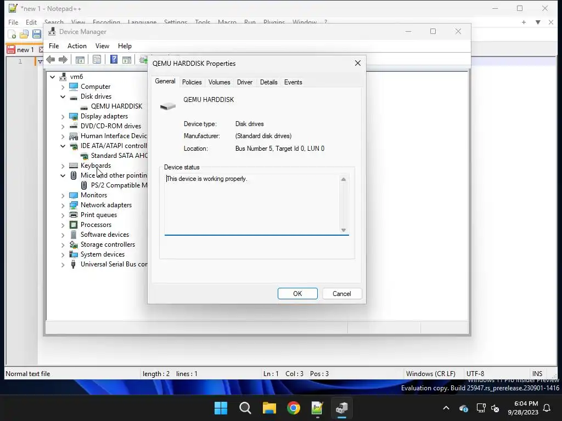562x421 pixels.
Task: Click Show/Hide Console Tree toolbar icon
Action: 80,59
